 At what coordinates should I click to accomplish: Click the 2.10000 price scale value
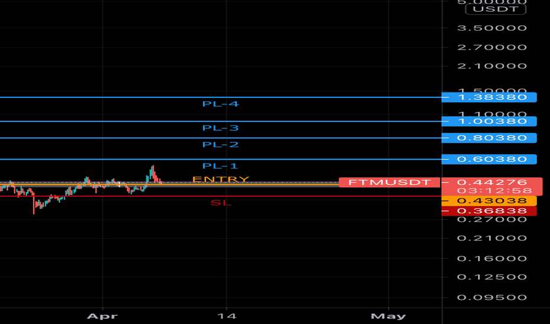pyautogui.click(x=492, y=66)
